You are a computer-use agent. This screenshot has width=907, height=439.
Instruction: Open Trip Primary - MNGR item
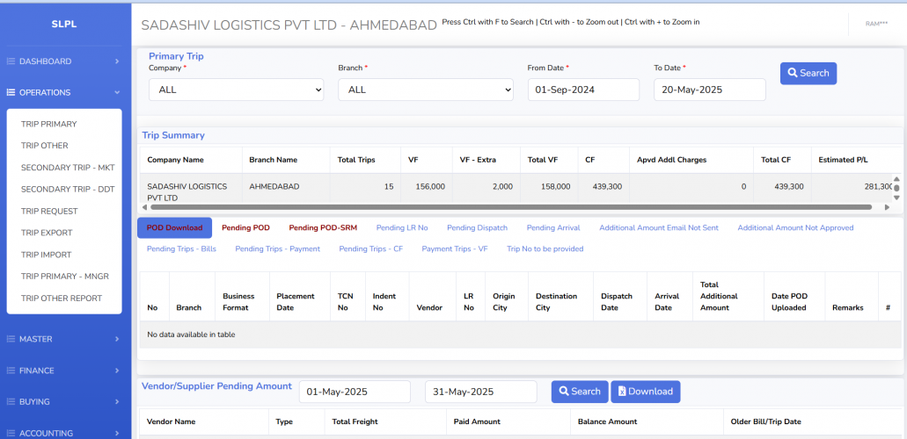click(x=65, y=277)
